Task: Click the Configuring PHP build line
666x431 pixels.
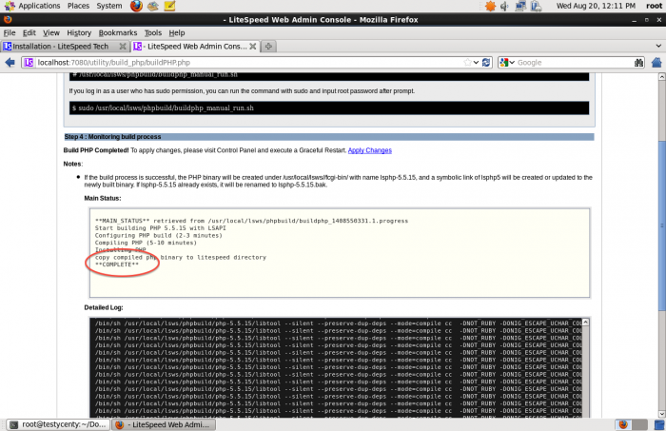Action: [x=159, y=235]
